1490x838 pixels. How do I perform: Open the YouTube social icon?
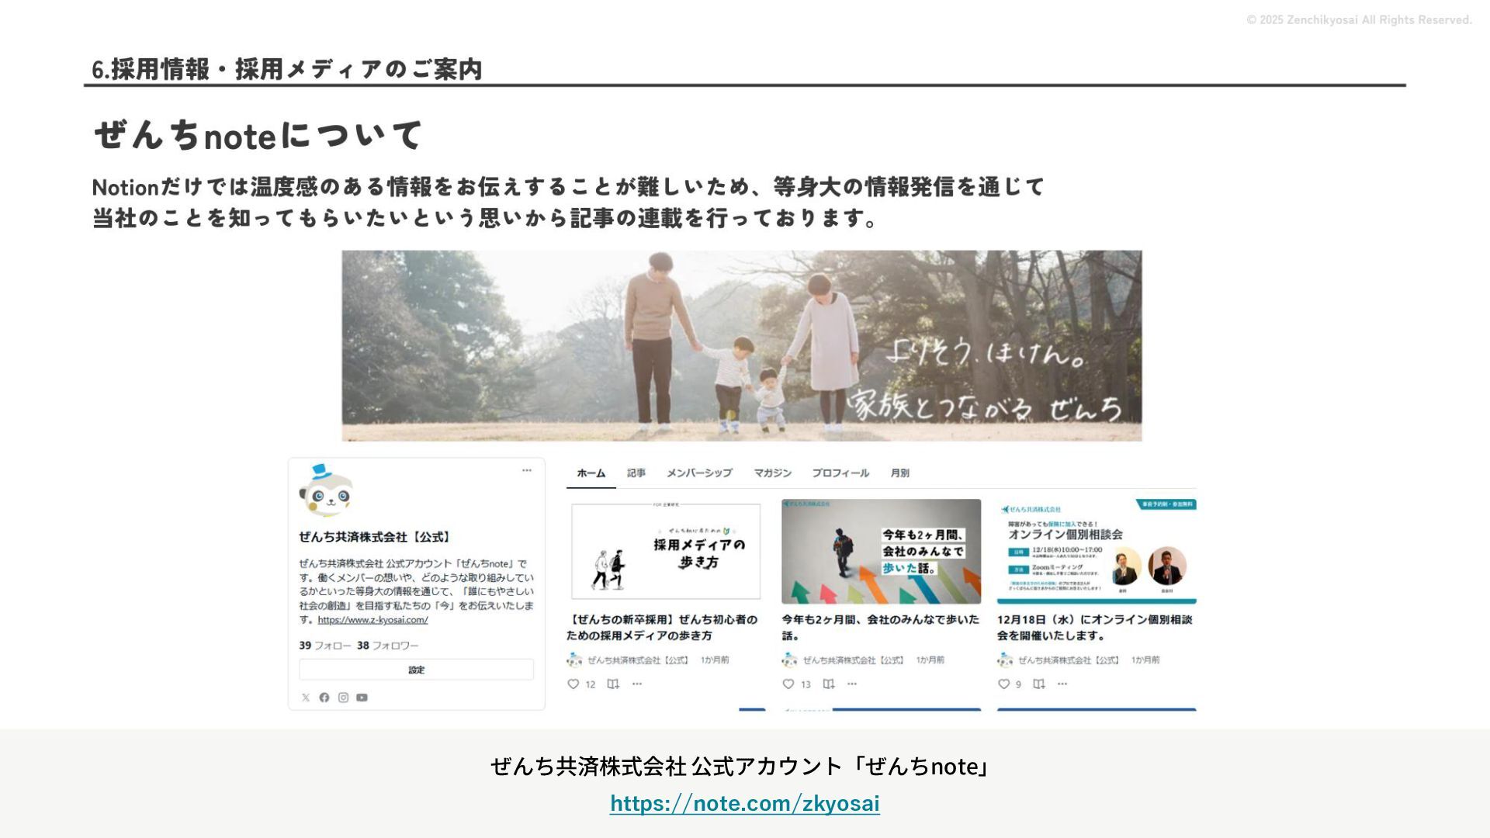click(x=362, y=698)
